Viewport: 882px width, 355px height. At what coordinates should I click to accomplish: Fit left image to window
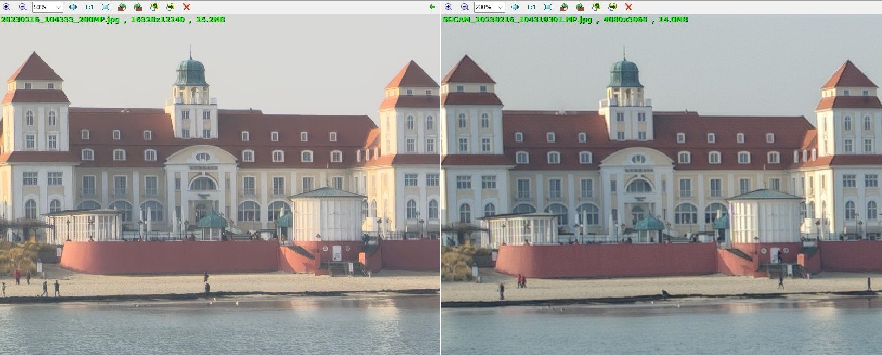click(x=73, y=7)
